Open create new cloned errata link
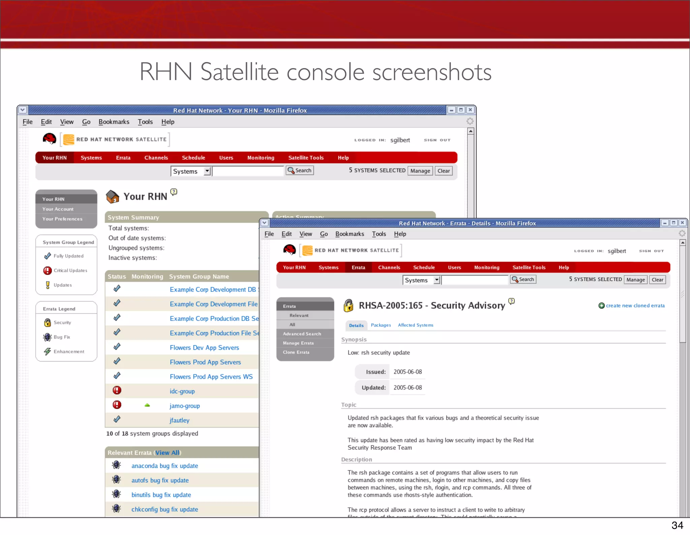690x535 pixels. 635,306
